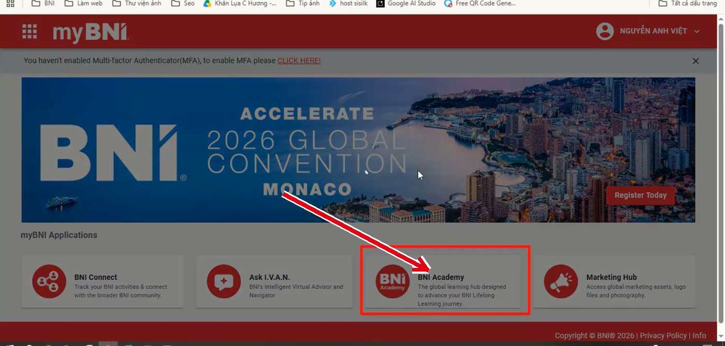Screen dimensions: 725x346
Task: Click the Ask I.V.A.N. chat icon
Action: (224, 281)
